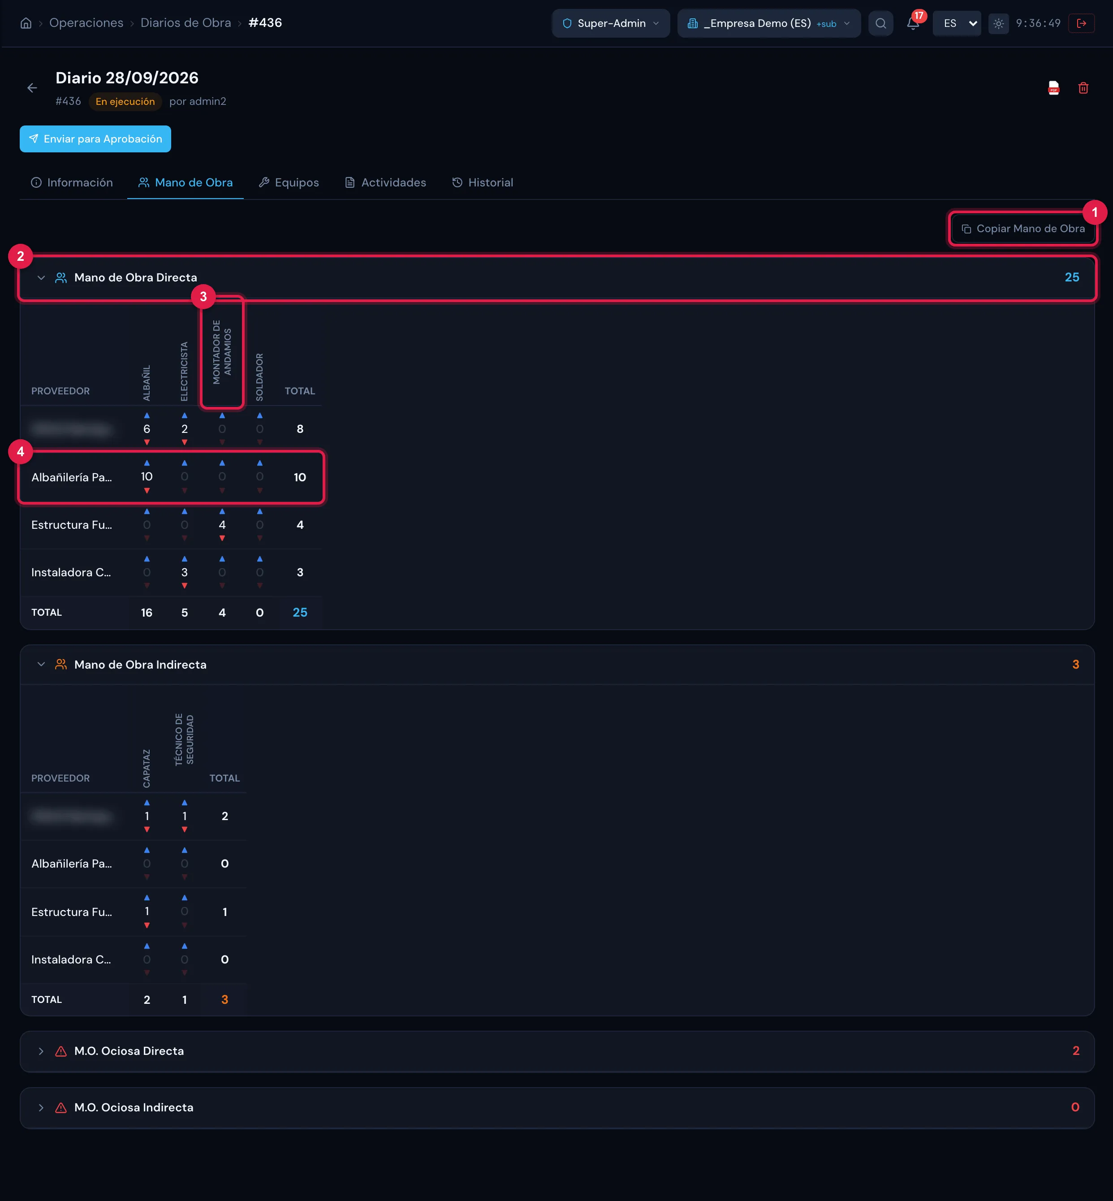Screen dimensions: 1113x1201
Task: Open notifications bell with 17 badge
Action: (913, 23)
